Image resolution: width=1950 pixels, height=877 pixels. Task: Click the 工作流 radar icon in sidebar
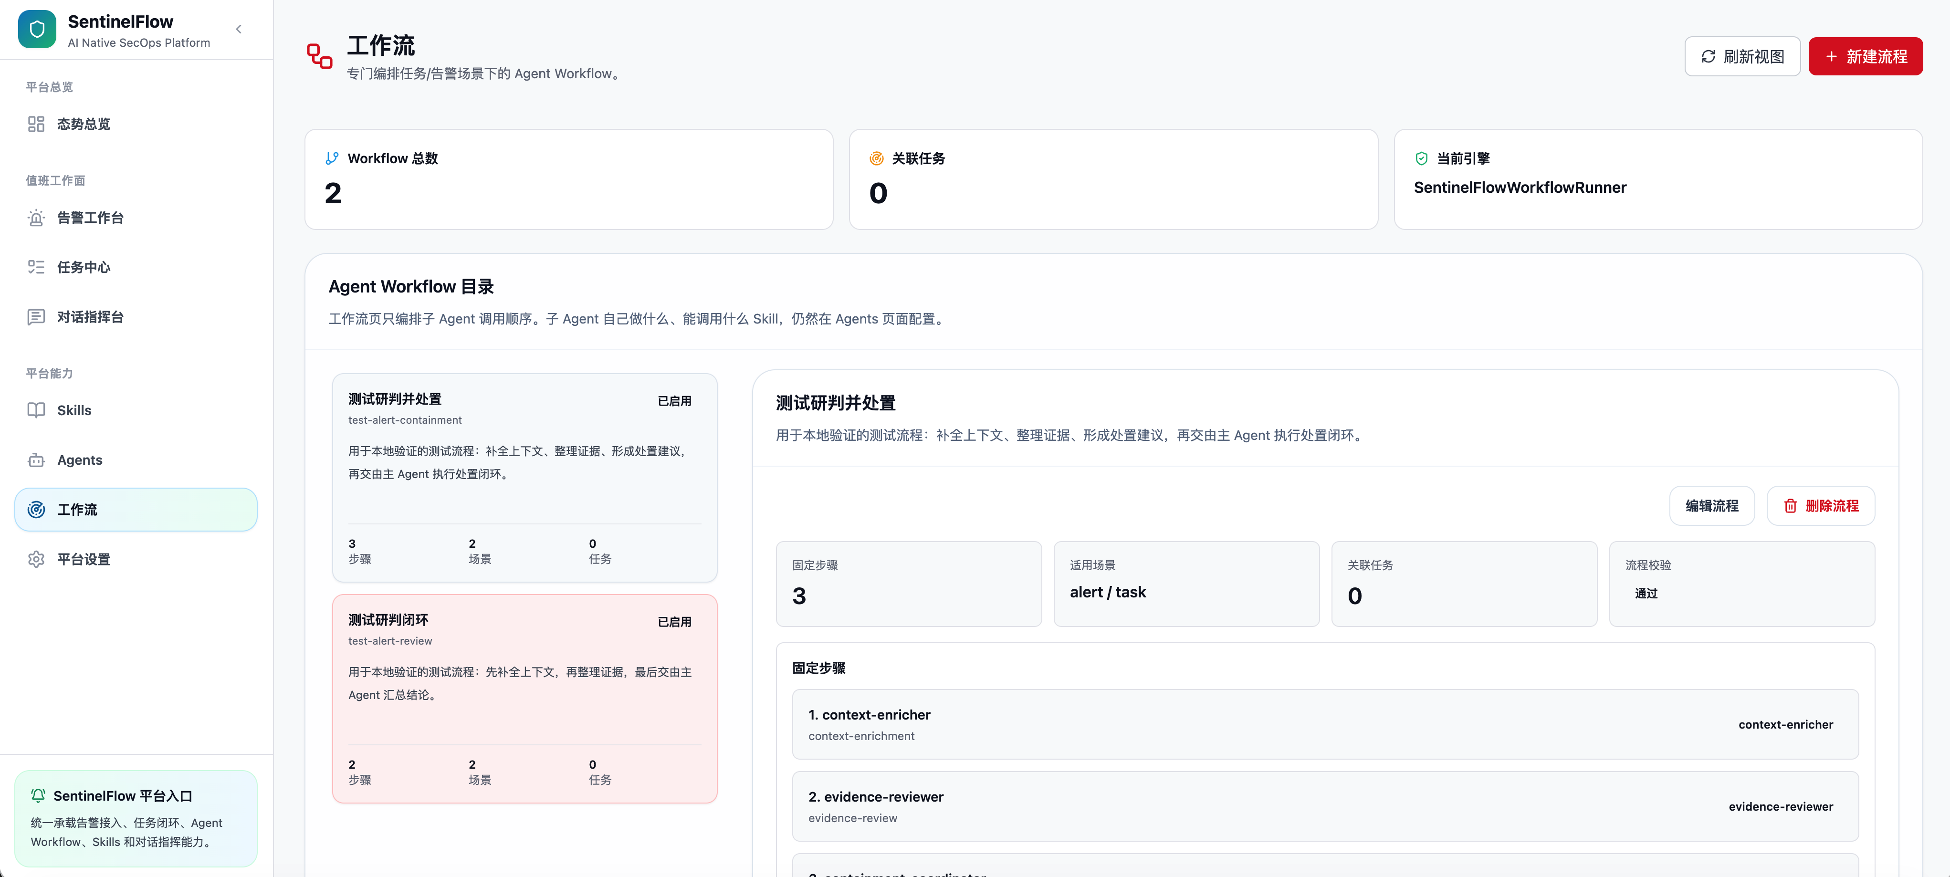click(36, 510)
